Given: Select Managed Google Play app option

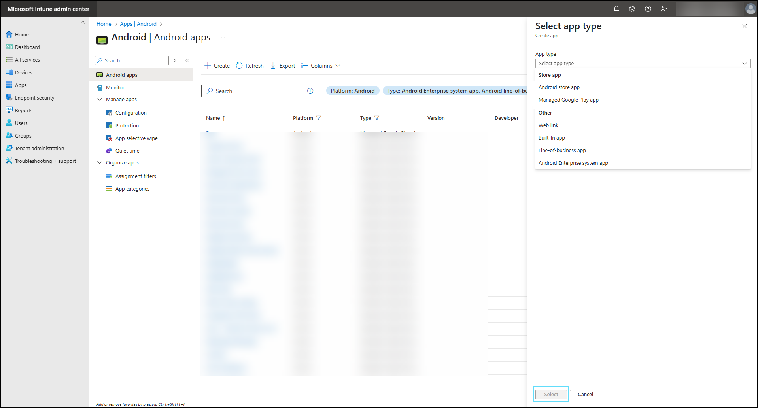Looking at the screenshot, I should [568, 100].
